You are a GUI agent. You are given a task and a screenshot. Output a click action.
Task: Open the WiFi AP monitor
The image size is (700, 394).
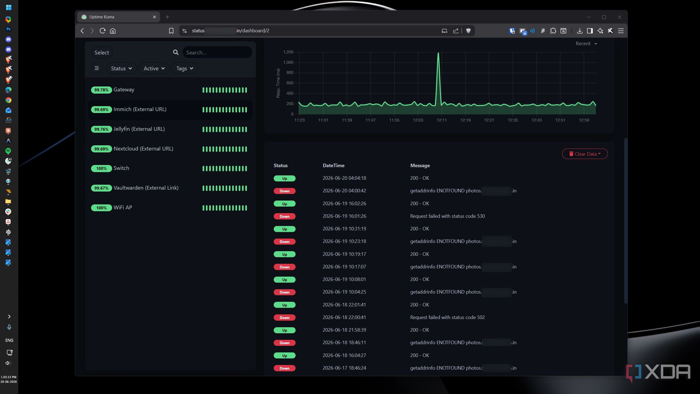170,208
